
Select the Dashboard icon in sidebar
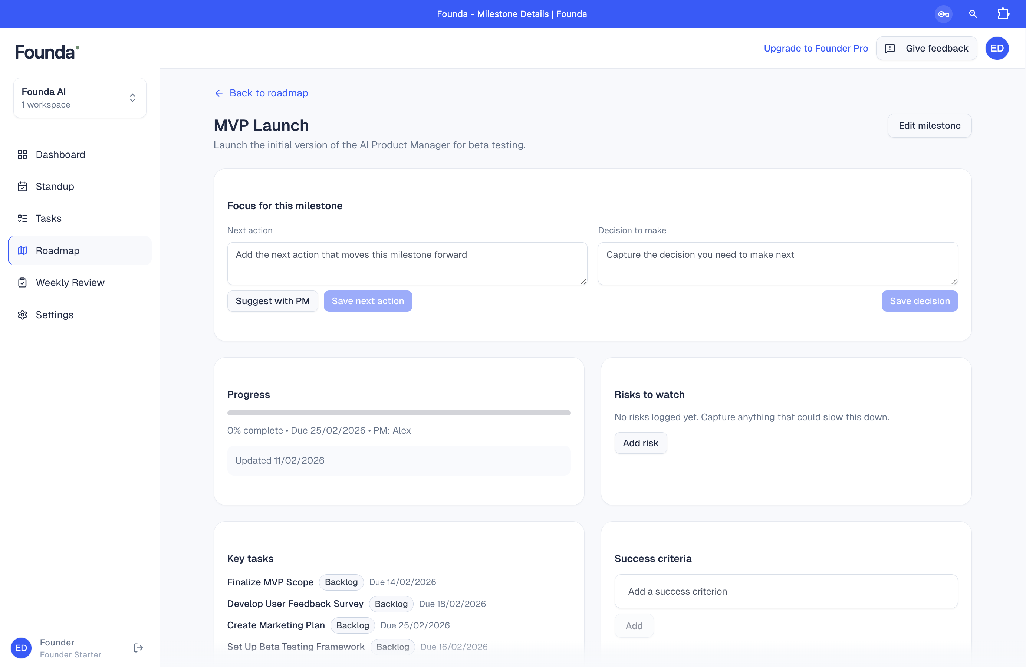(x=22, y=154)
